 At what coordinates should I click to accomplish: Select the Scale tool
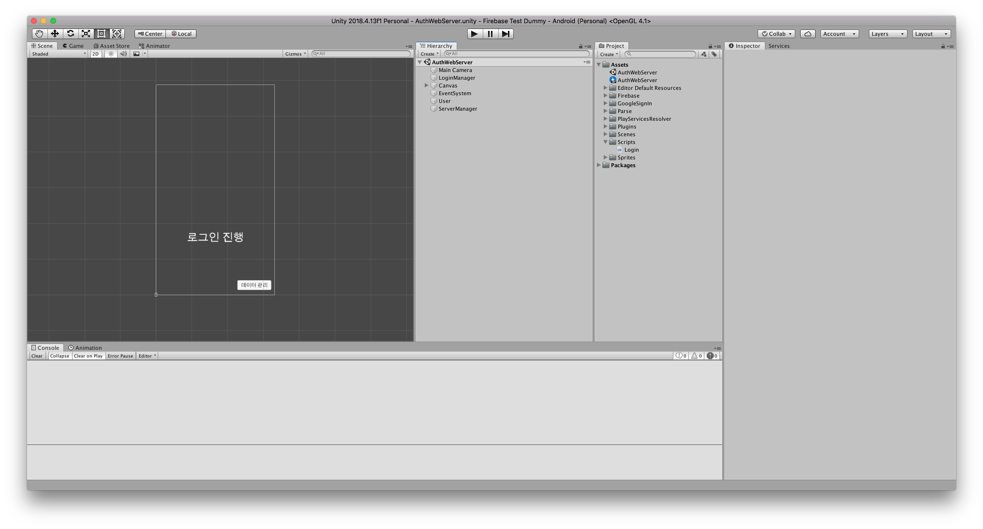click(86, 34)
